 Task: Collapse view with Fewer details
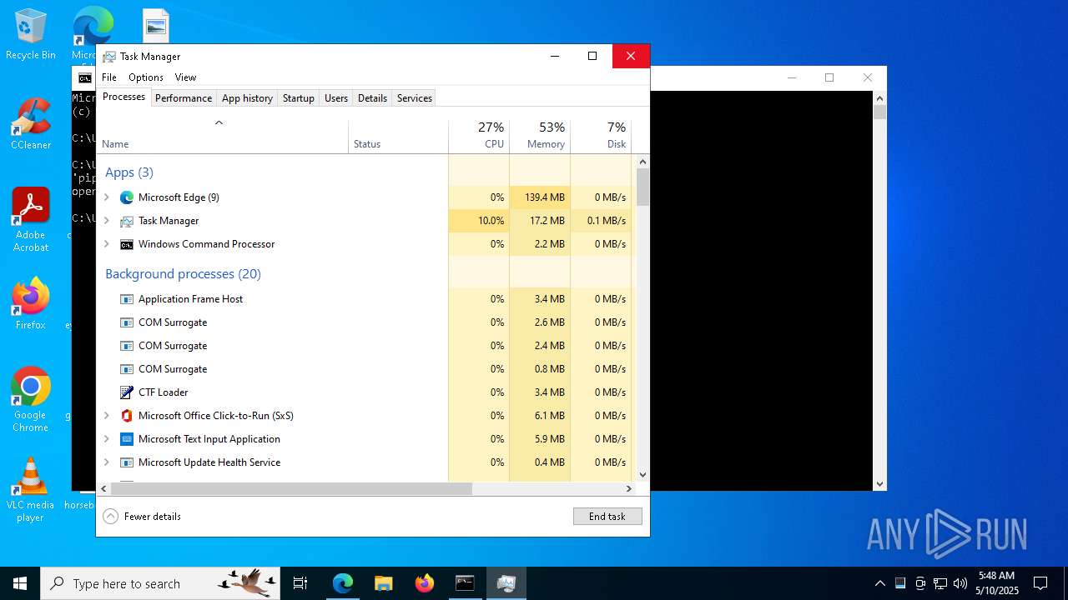142,517
